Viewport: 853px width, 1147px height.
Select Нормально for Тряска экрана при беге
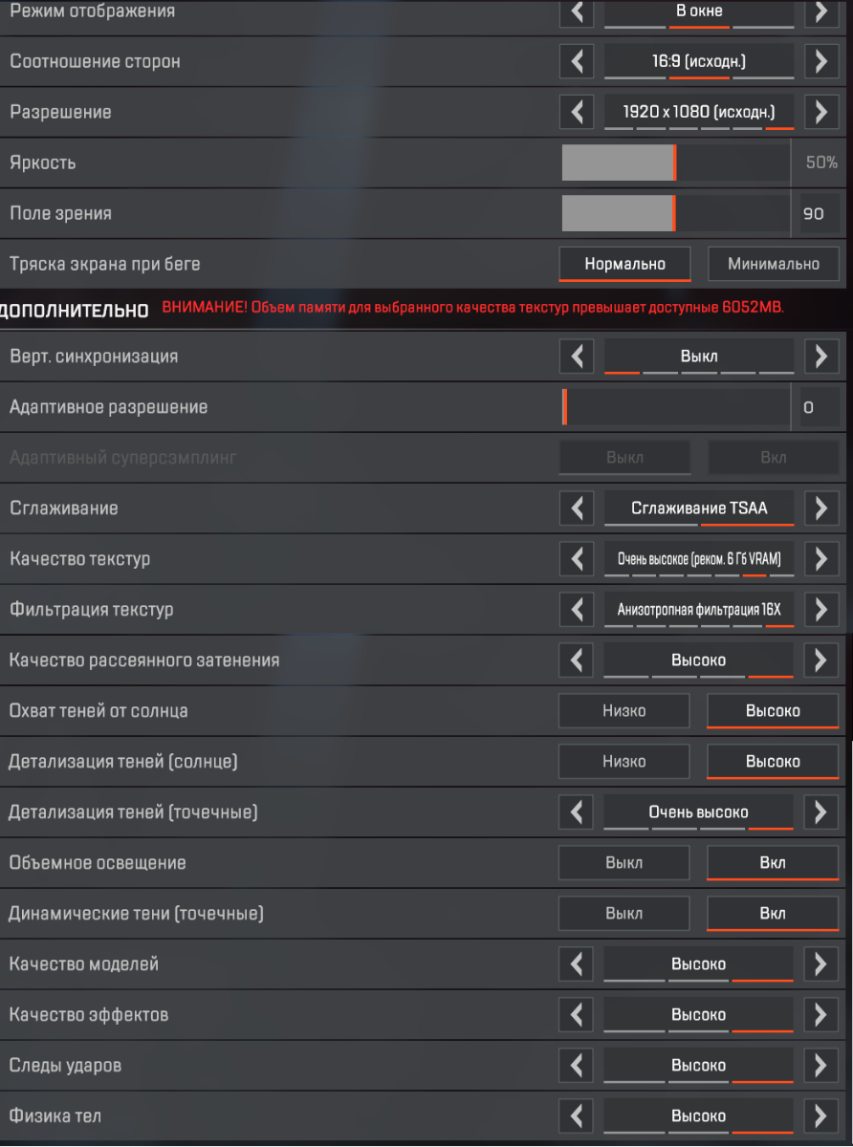pos(623,264)
